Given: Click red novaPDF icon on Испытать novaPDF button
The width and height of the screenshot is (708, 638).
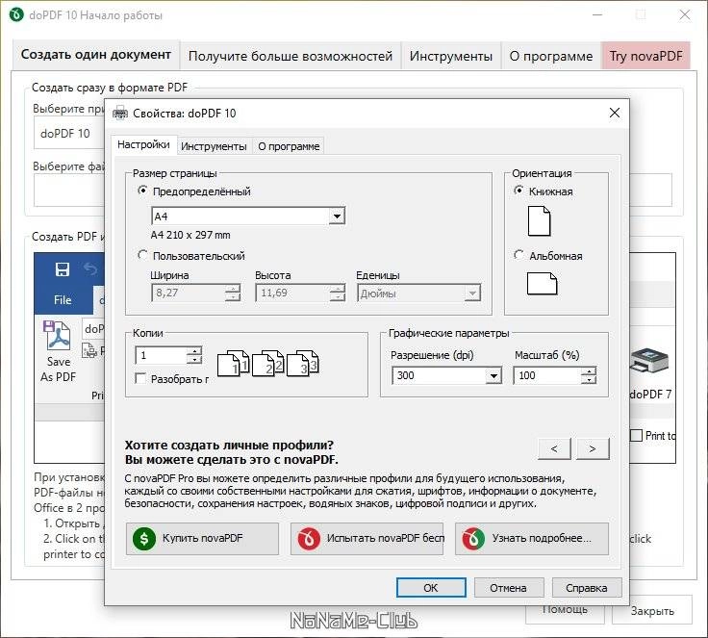Looking at the screenshot, I should pos(309,538).
